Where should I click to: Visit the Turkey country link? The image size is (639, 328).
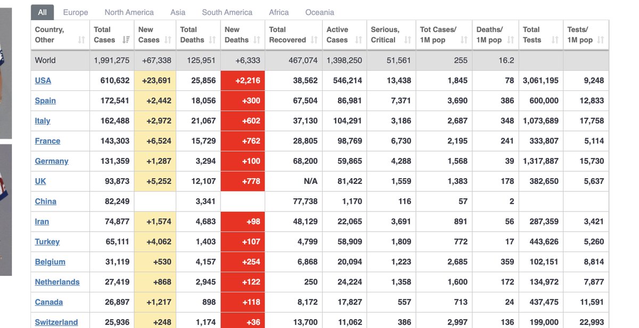pos(47,242)
